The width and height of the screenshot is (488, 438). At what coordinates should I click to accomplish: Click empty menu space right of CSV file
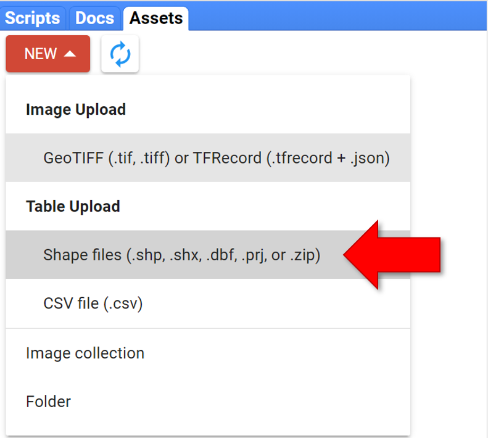coord(278,304)
